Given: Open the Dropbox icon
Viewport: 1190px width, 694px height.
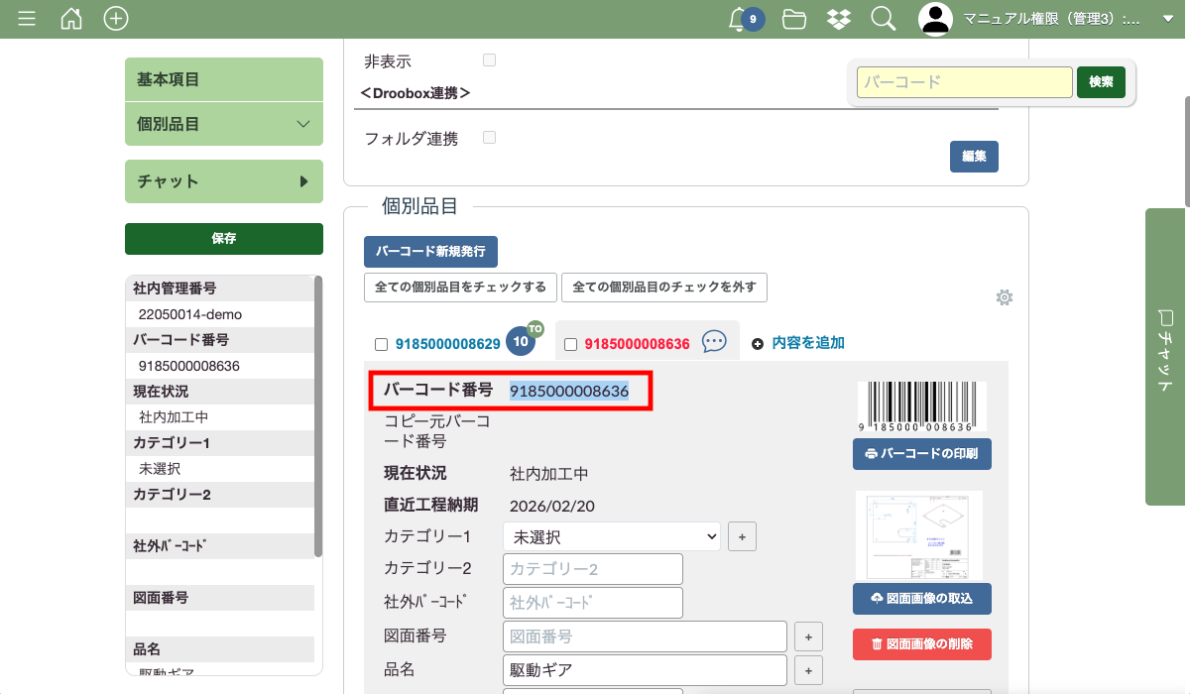Looking at the screenshot, I should pyautogui.click(x=838, y=19).
